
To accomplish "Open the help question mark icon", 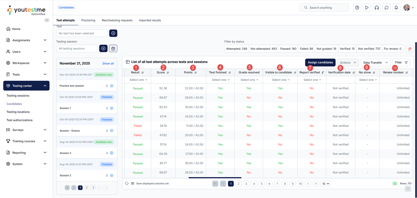I will tap(357, 8).
